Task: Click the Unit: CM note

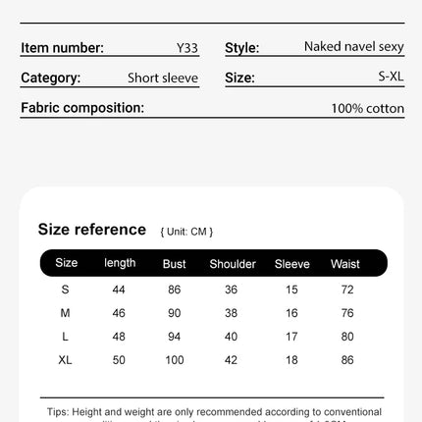Action: 186,232
